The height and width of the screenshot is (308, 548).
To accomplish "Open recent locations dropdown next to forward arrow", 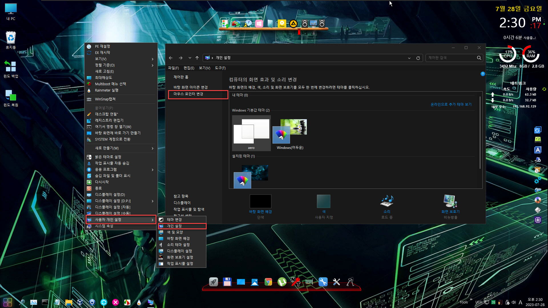I will (x=190, y=58).
